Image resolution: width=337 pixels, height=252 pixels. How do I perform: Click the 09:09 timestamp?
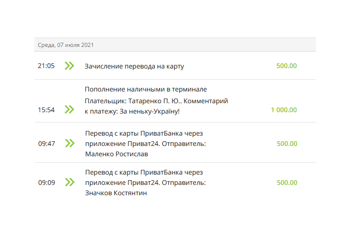click(x=46, y=183)
